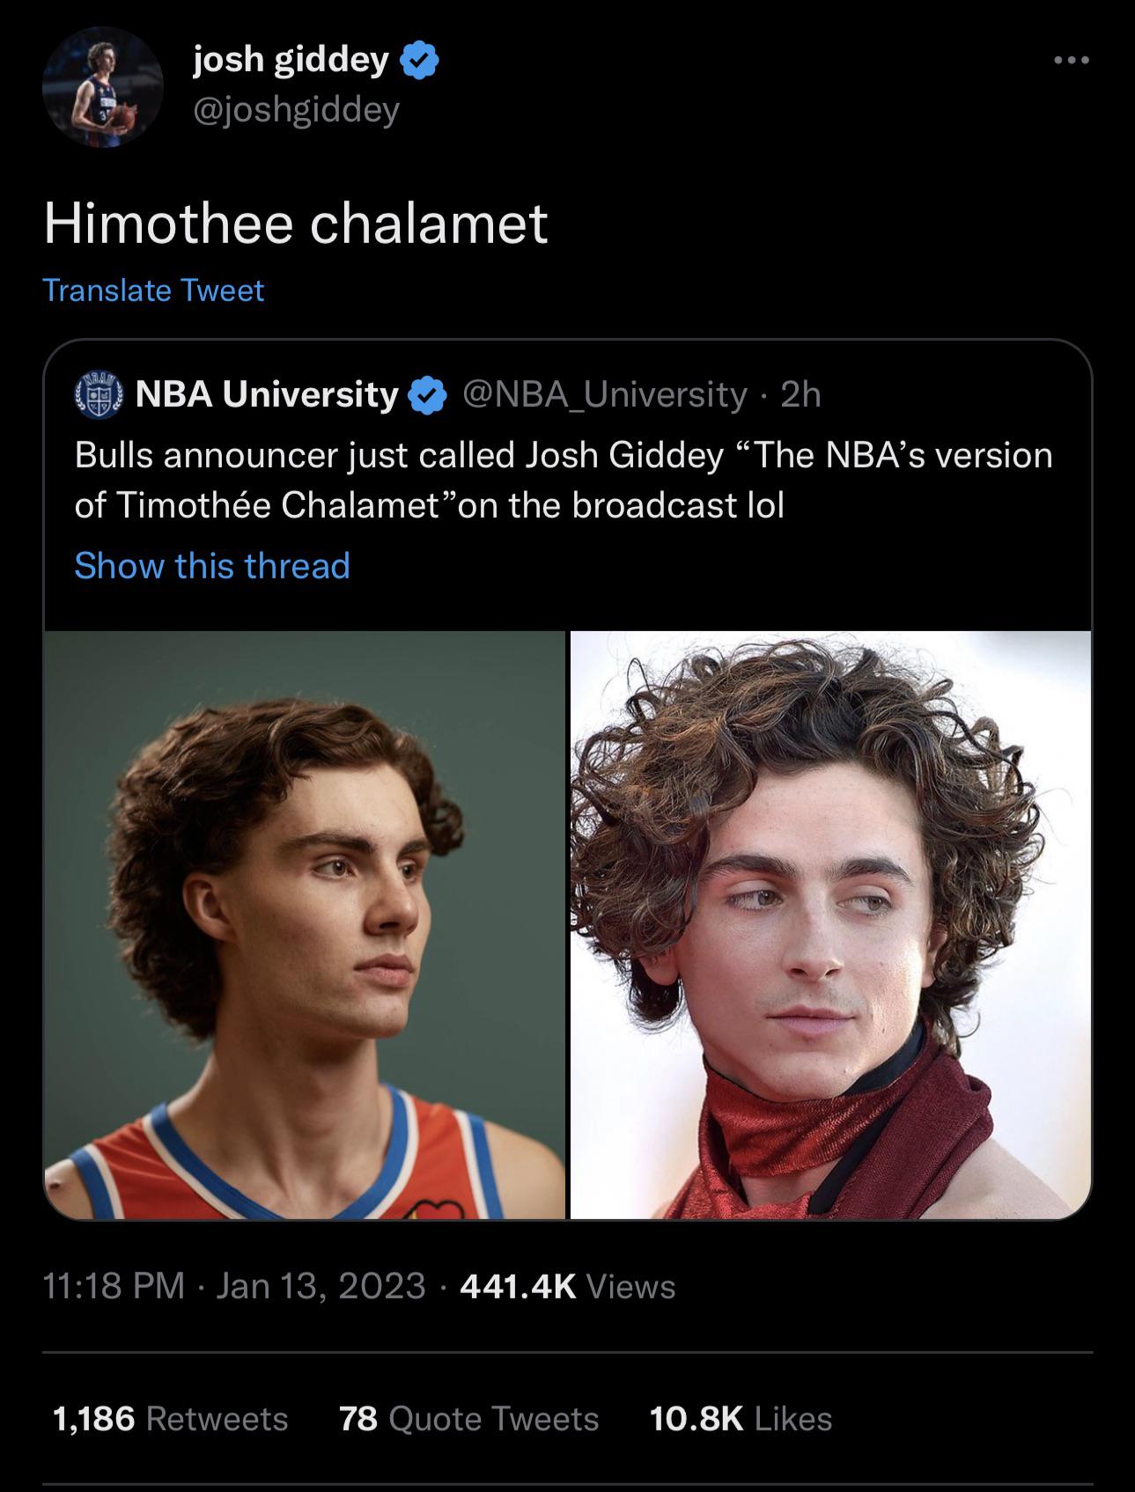Click josh giddey's profile avatar
The width and height of the screenshot is (1135, 1492).
(102, 87)
